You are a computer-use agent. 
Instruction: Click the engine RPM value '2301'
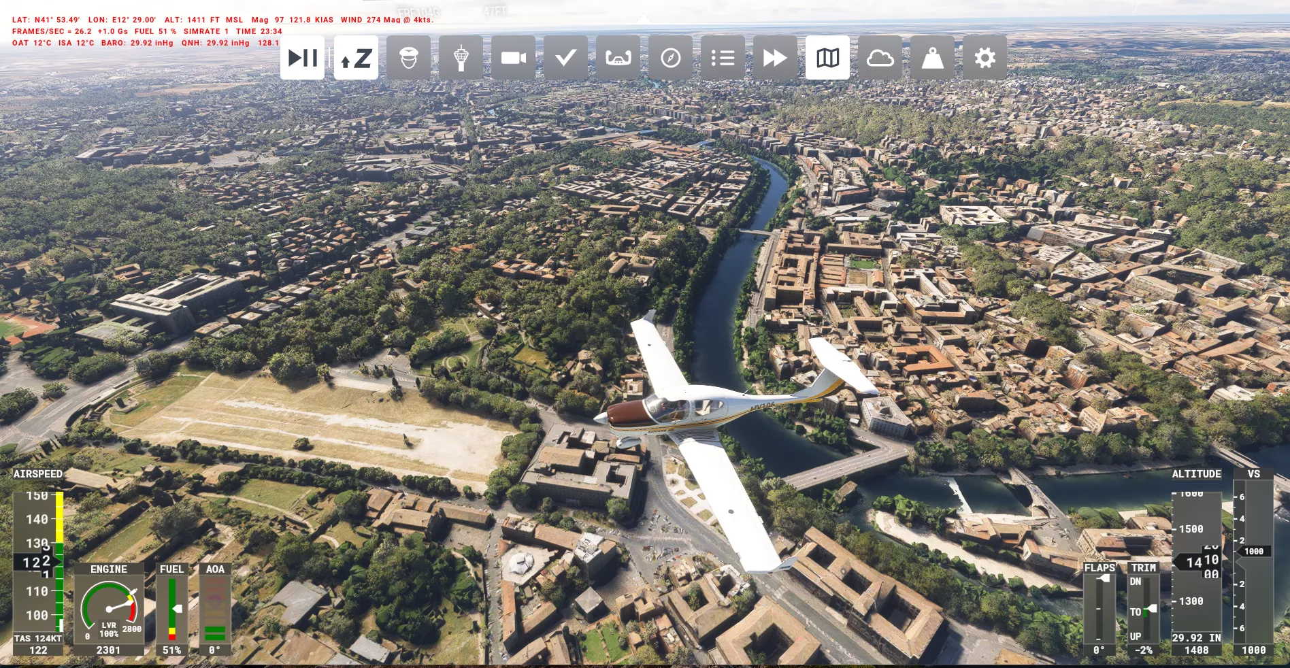108,650
